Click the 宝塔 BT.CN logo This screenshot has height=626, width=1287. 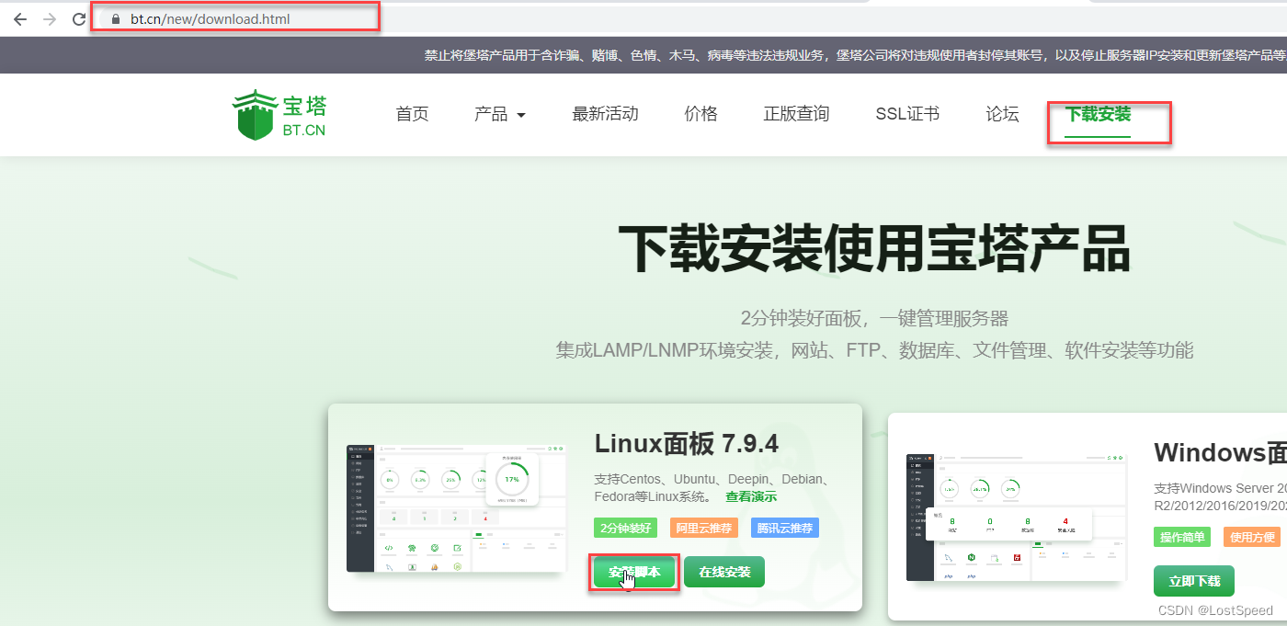tap(279, 112)
